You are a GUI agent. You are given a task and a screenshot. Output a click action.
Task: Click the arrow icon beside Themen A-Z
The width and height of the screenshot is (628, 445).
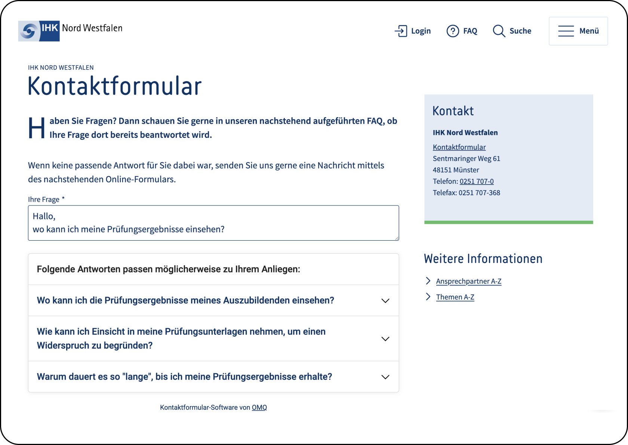click(x=428, y=297)
